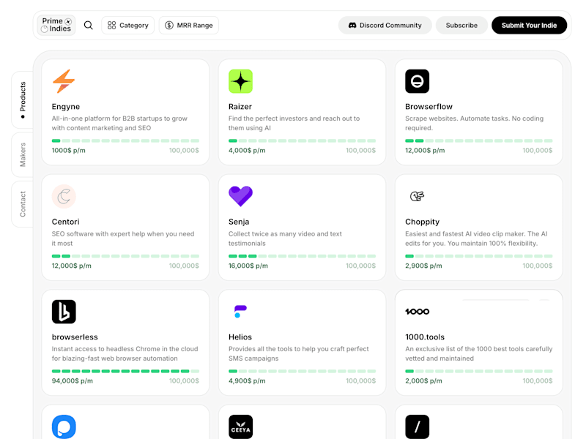
Task: Click the browserless black b logo
Action: [64, 312]
